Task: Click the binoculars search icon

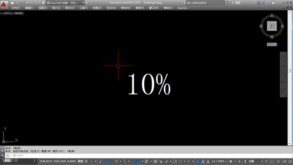Action: 227,3
